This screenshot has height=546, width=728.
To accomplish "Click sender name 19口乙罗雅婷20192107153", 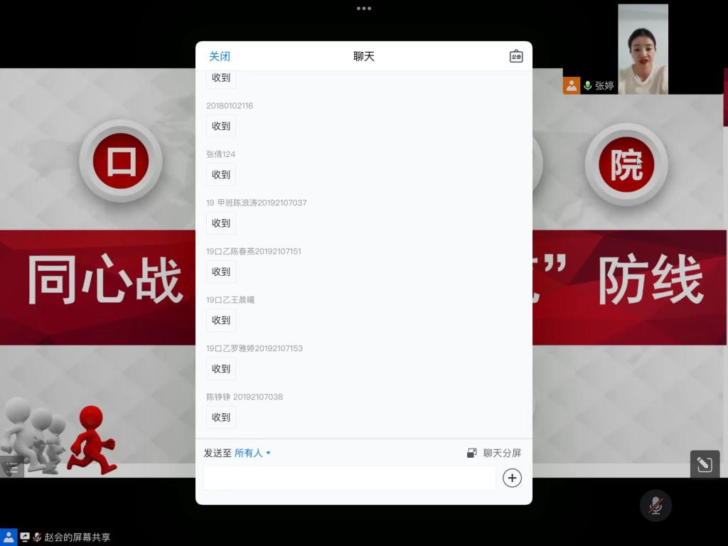I will click(255, 348).
